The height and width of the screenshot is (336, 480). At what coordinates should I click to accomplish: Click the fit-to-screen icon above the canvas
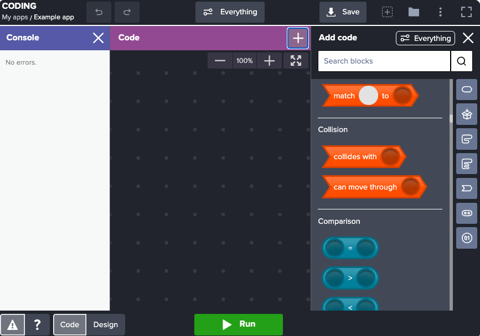(x=296, y=61)
